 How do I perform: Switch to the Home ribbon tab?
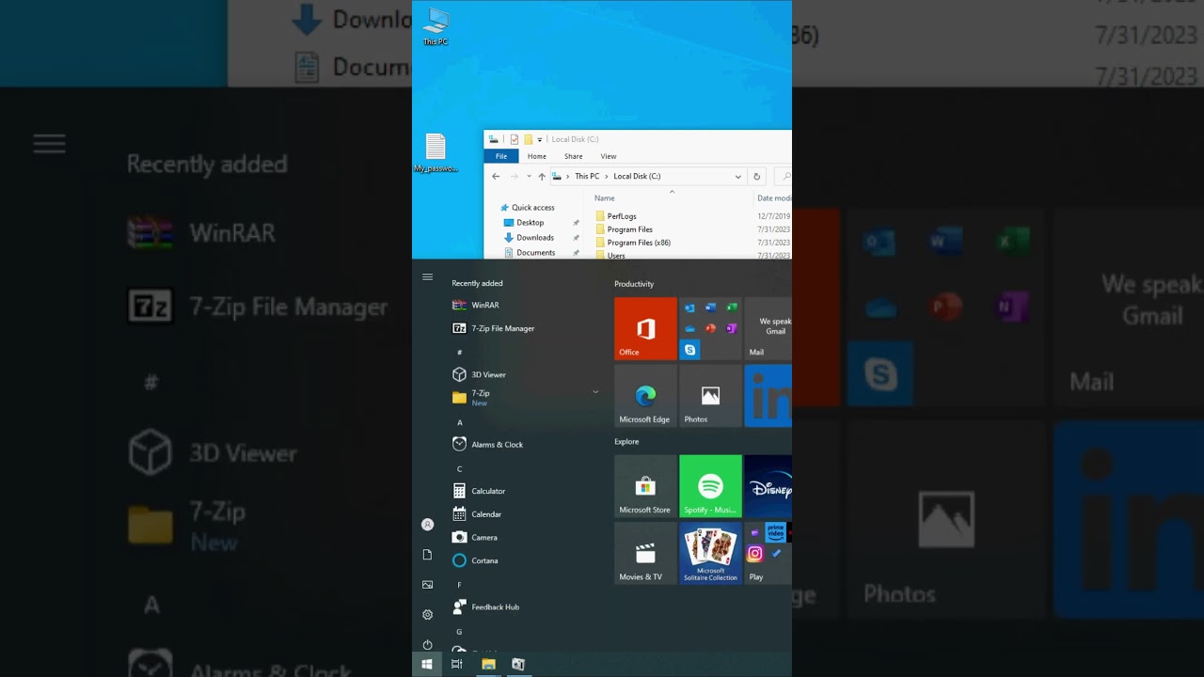pos(537,156)
